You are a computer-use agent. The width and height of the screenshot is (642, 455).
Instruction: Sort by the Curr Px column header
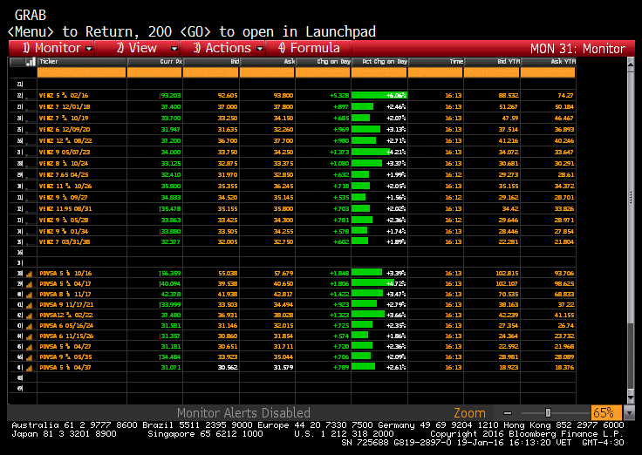(x=154, y=62)
